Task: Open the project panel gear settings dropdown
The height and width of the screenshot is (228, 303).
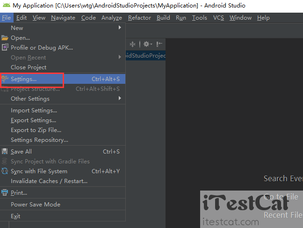Action: tap(148, 44)
